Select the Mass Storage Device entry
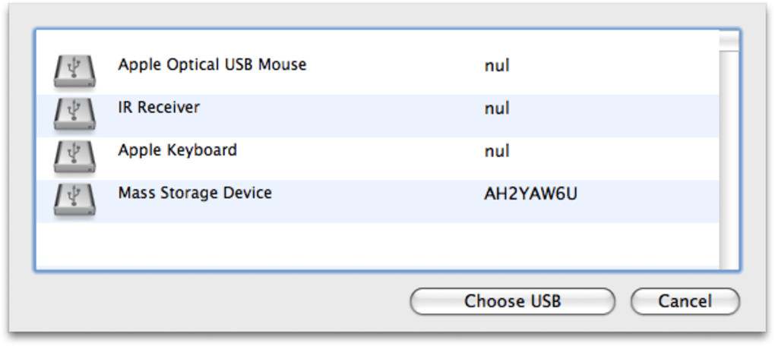775x346 pixels. [x=195, y=193]
